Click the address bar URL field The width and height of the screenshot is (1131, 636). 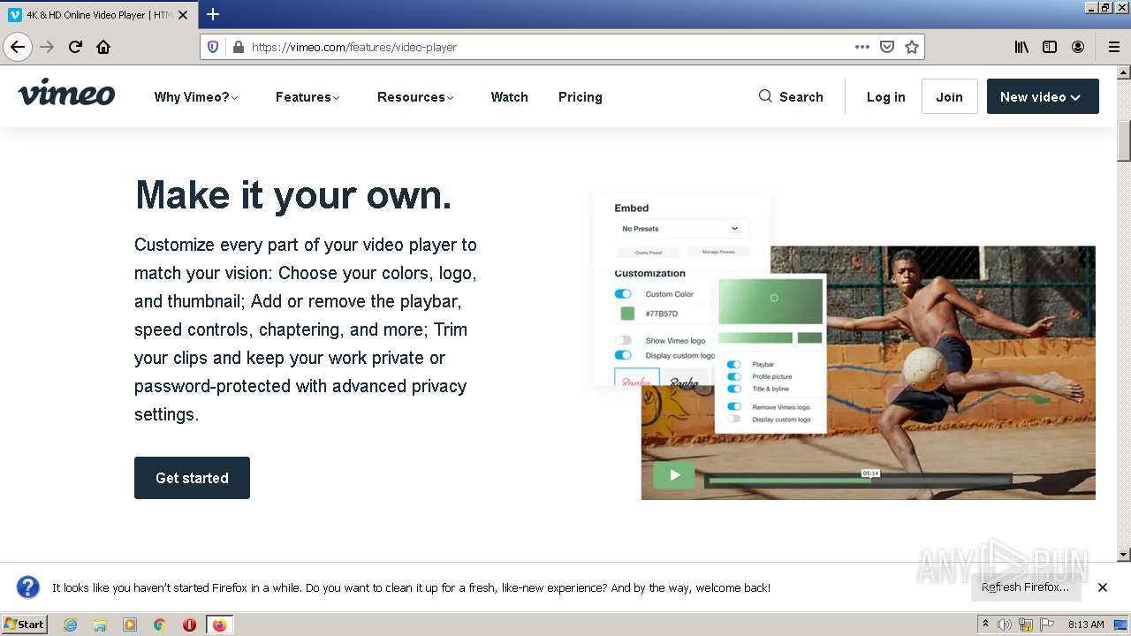coord(548,47)
